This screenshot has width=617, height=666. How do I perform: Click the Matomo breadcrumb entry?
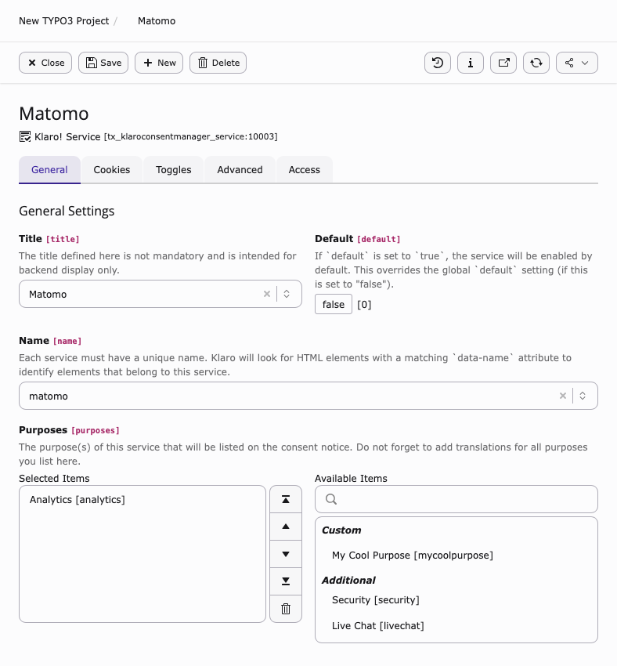point(157,21)
